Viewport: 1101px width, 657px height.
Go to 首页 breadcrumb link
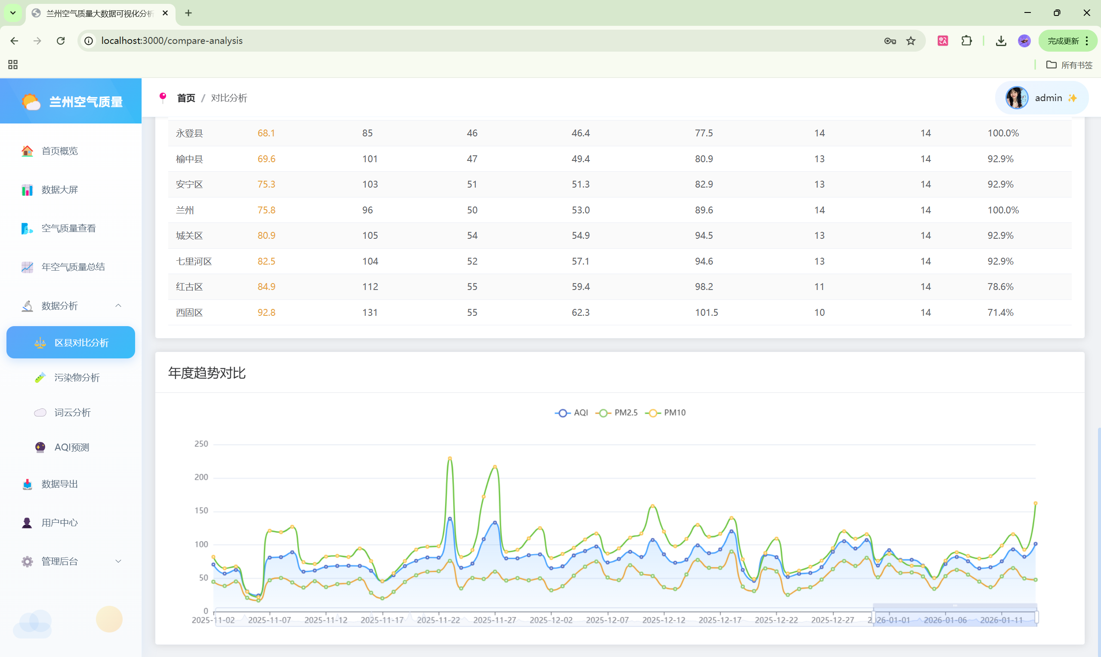click(186, 98)
